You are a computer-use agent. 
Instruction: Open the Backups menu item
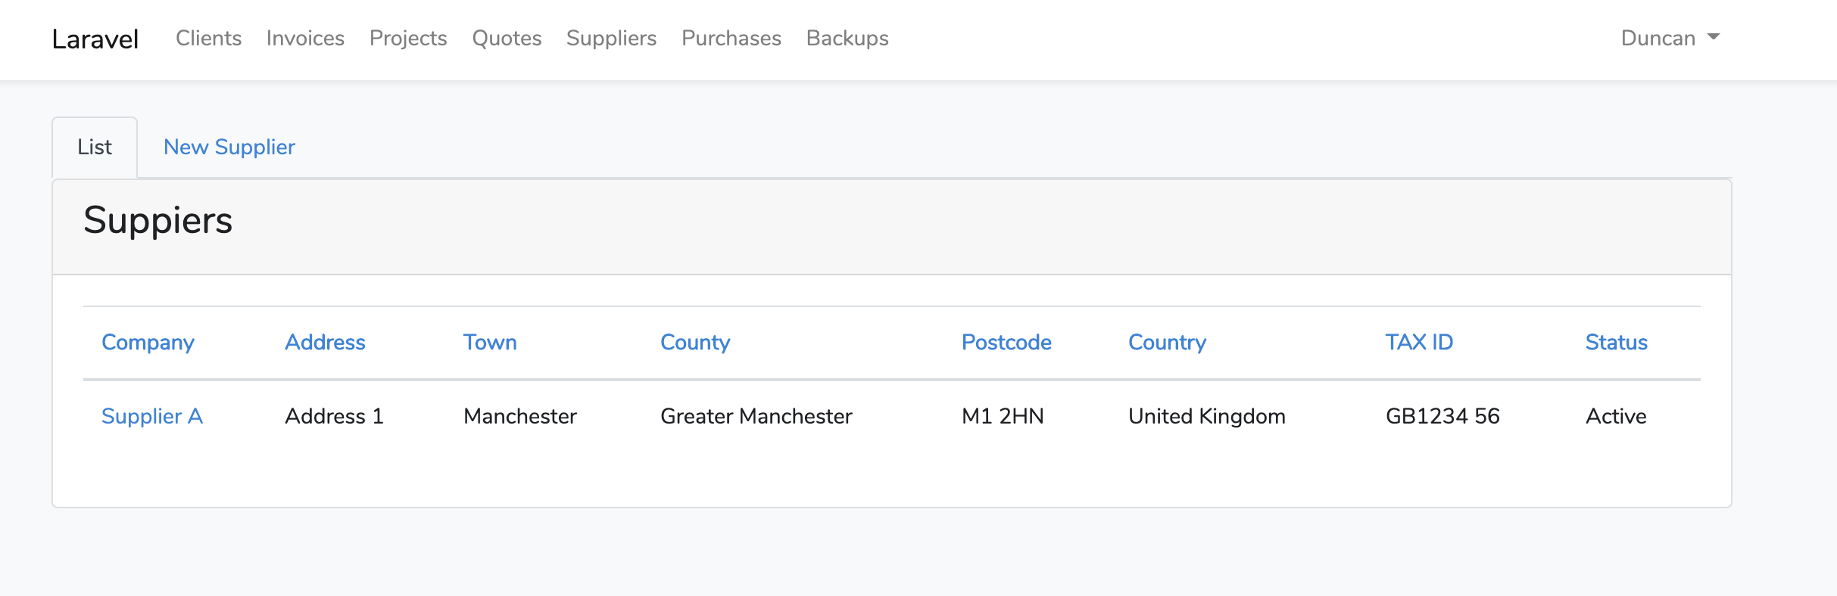click(x=847, y=39)
